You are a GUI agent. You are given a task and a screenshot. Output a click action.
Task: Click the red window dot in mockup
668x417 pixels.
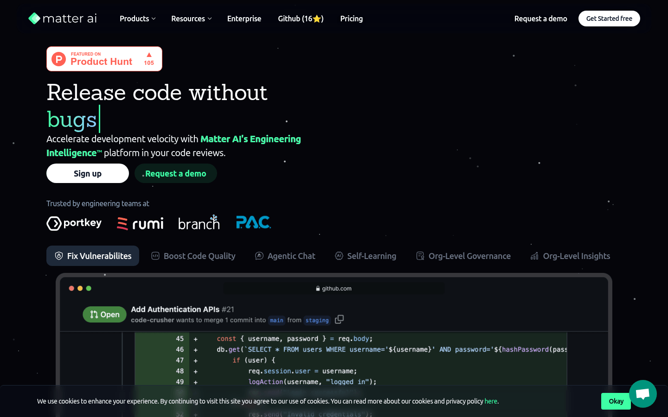click(71, 288)
